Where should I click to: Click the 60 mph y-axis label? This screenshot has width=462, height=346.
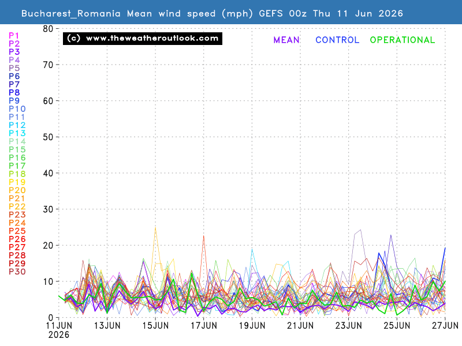(x=48, y=101)
